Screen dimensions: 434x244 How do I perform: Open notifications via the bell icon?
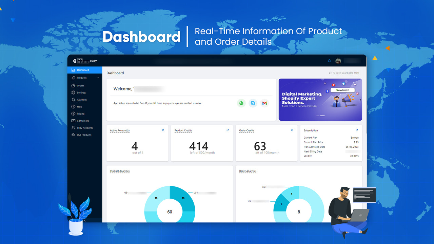(x=329, y=61)
